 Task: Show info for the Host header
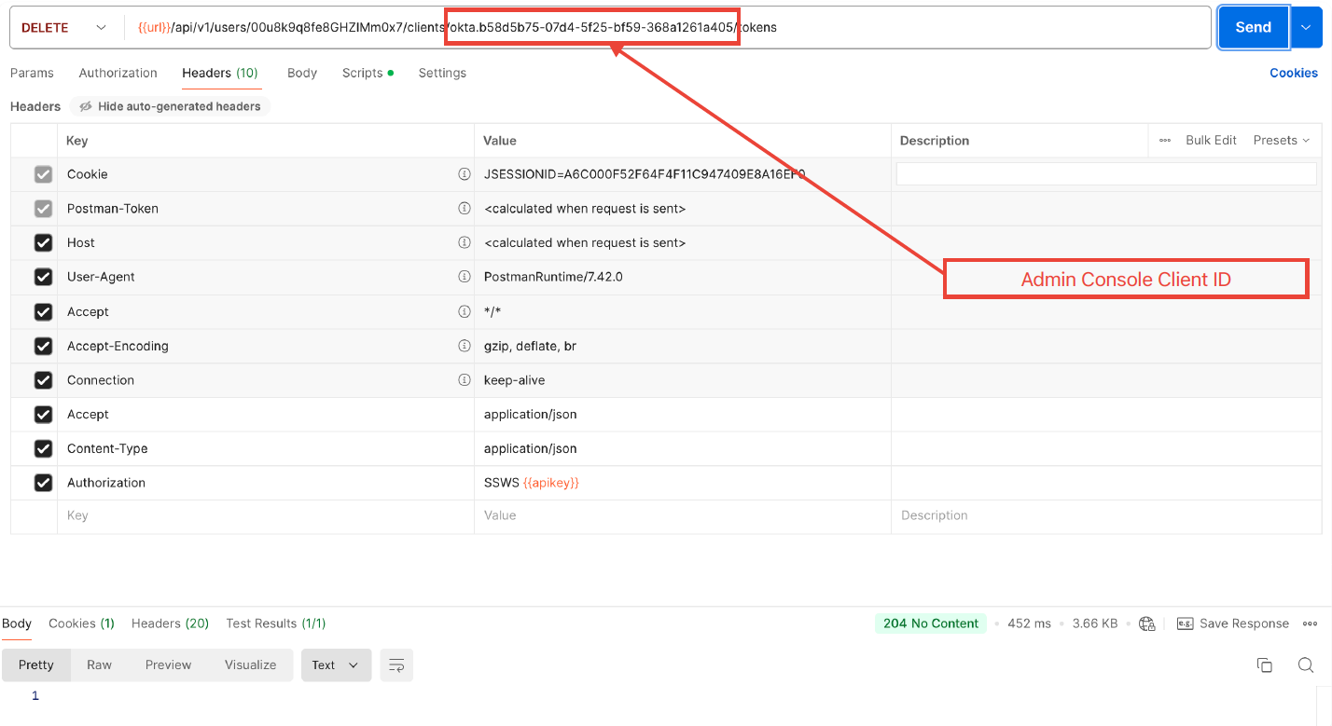[x=464, y=242]
